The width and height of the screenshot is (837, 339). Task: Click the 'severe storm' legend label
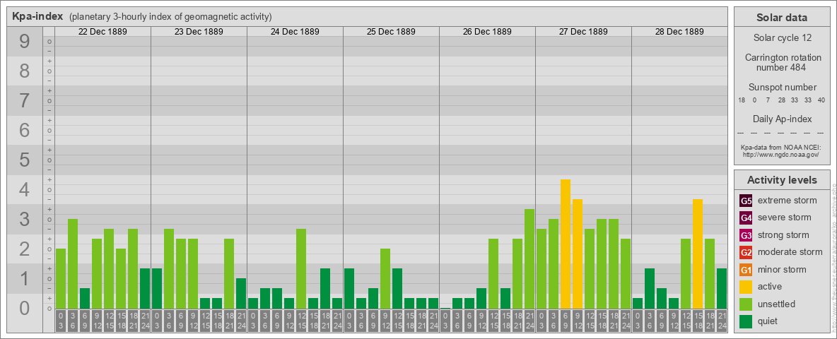point(785,218)
